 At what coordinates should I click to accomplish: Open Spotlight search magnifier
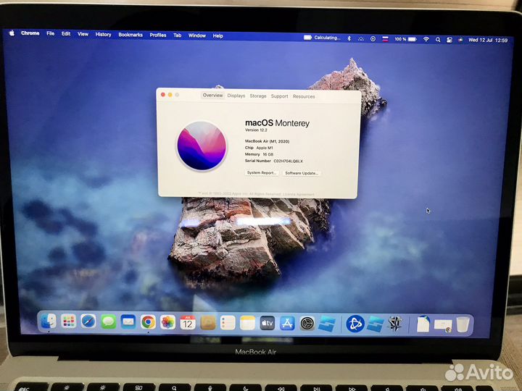pos(438,40)
